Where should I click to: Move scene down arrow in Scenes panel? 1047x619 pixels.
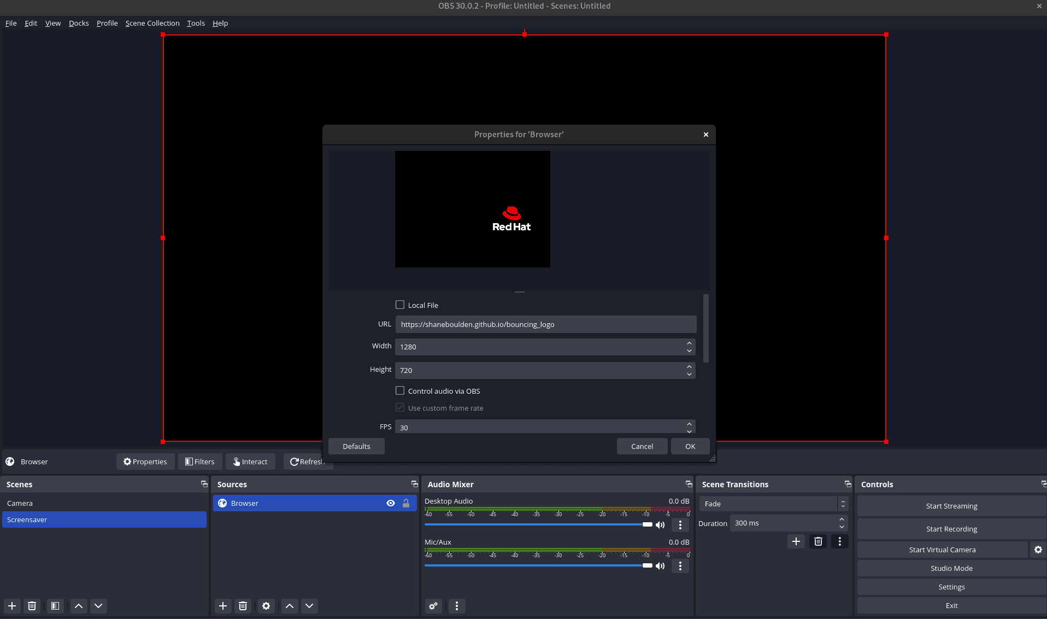pyautogui.click(x=98, y=606)
